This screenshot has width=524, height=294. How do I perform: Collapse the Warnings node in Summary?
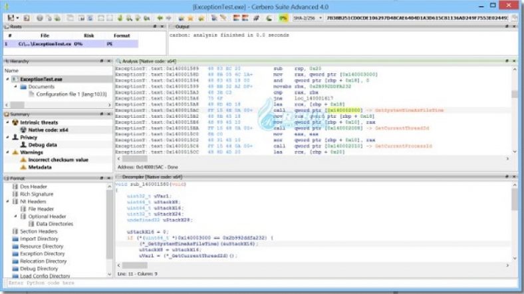click(x=7, y=152)
